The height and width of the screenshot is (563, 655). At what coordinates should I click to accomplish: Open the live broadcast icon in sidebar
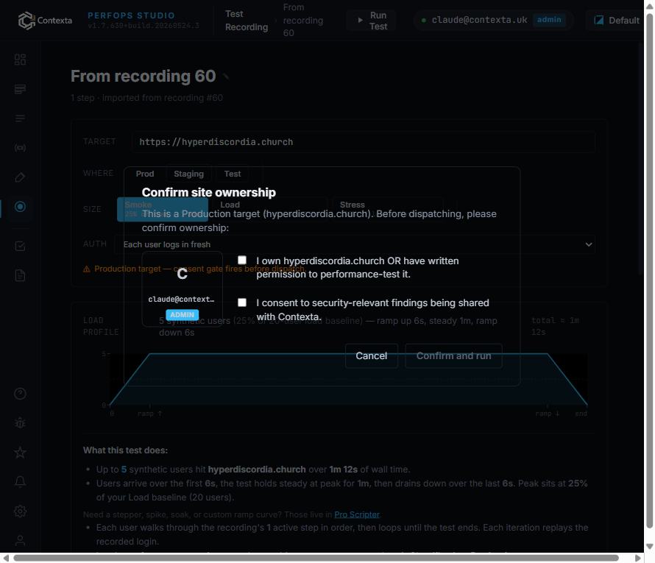pyautogui.click(x=20, y=148)
